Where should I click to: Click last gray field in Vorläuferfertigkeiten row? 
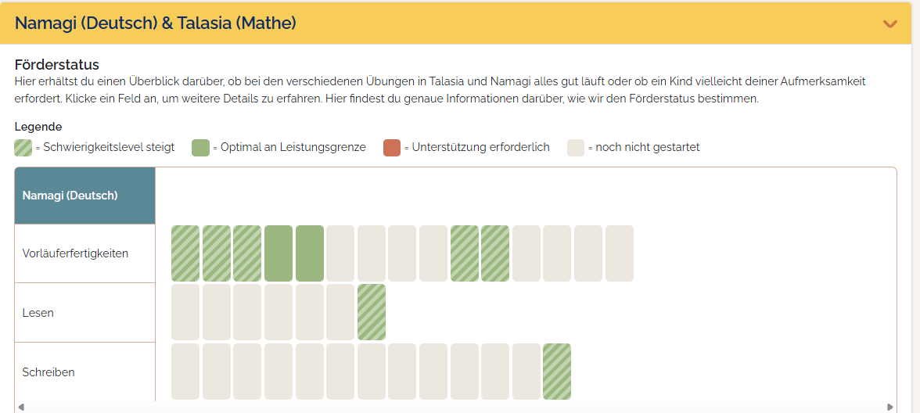[x=620, y=253]
